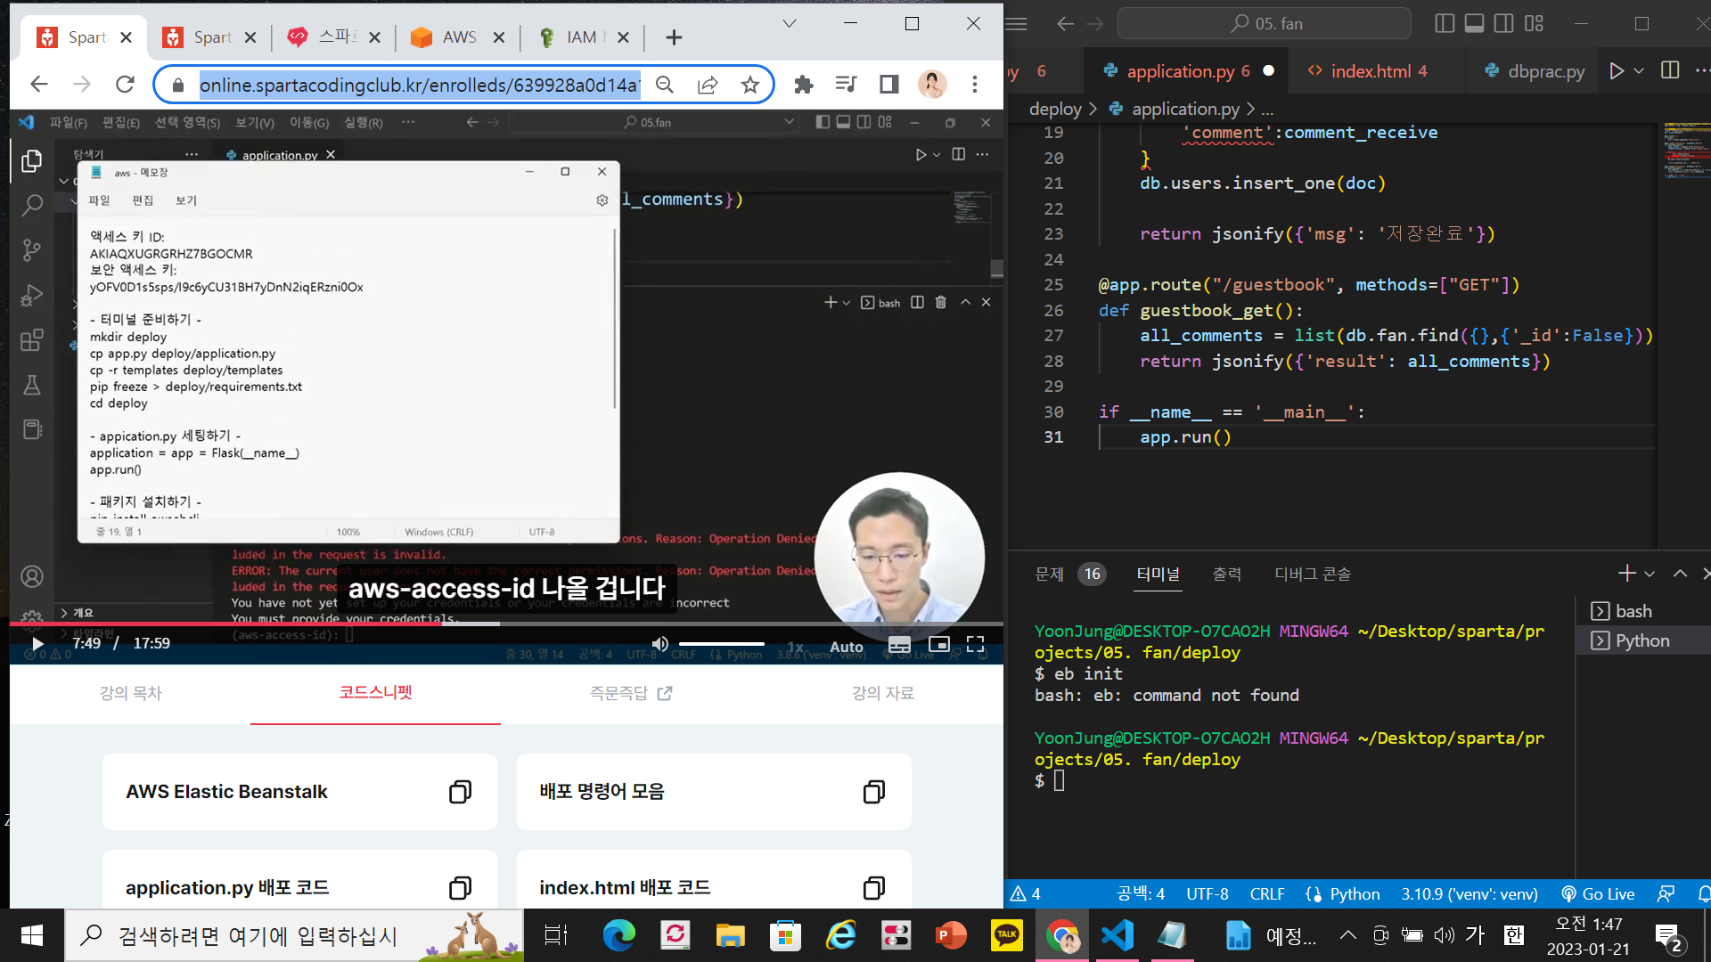Open problems warning count in status bar

click(1026, 893)
